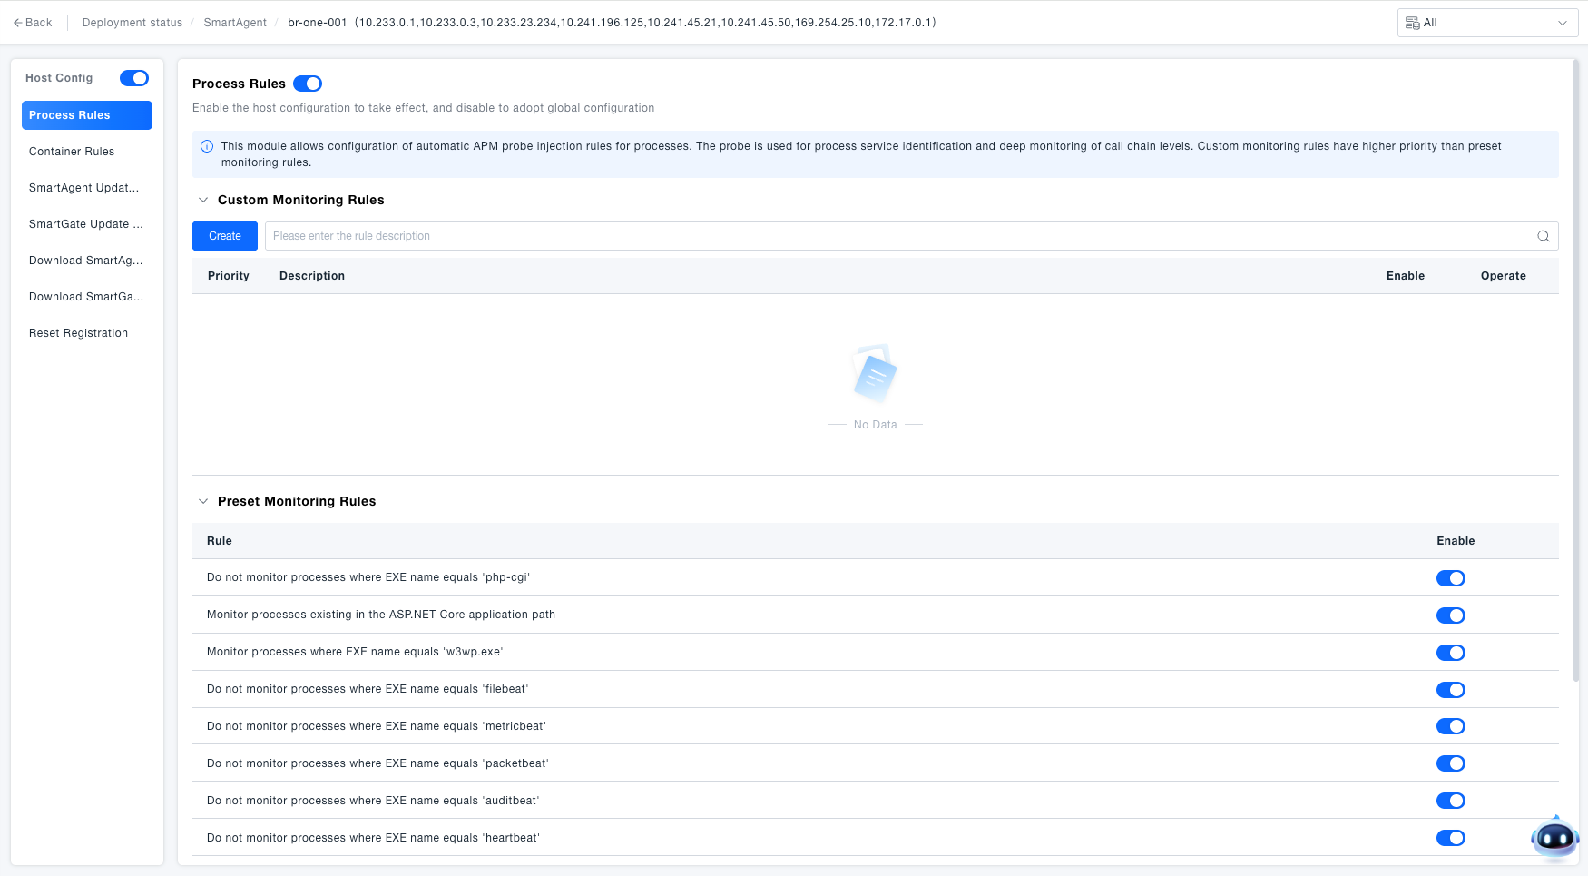
Task: Open Reset Registration menu item
Action: pos(87,333)
